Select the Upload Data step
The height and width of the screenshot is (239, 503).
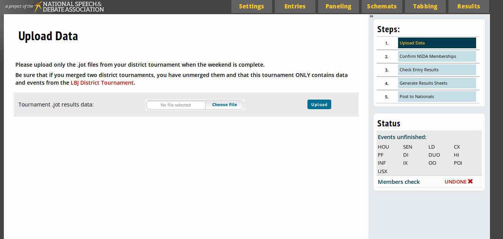tap(437, 43)
